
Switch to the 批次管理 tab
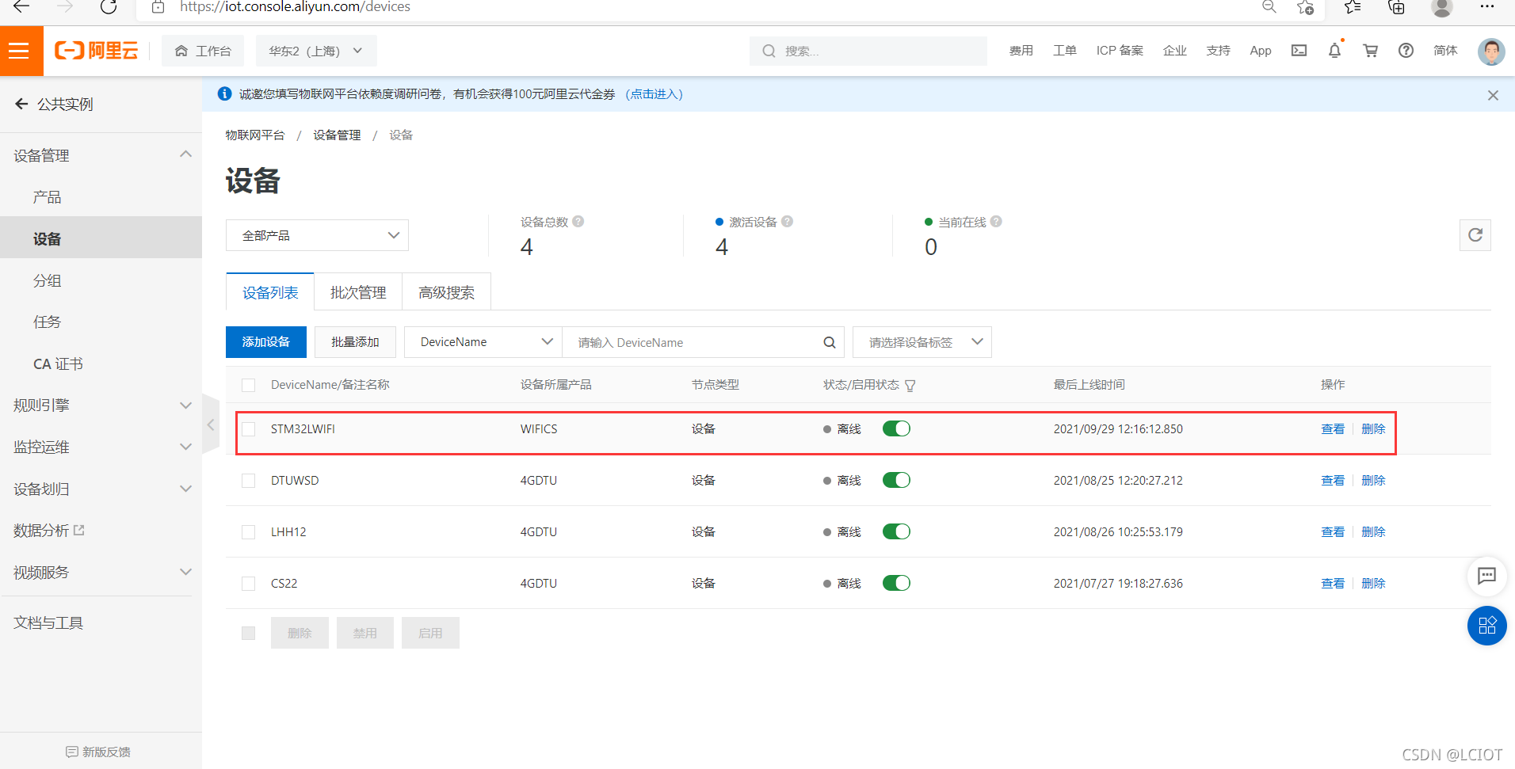(358, 292)
